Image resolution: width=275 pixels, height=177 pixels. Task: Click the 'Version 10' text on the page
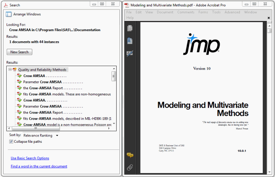pos(202,68)
